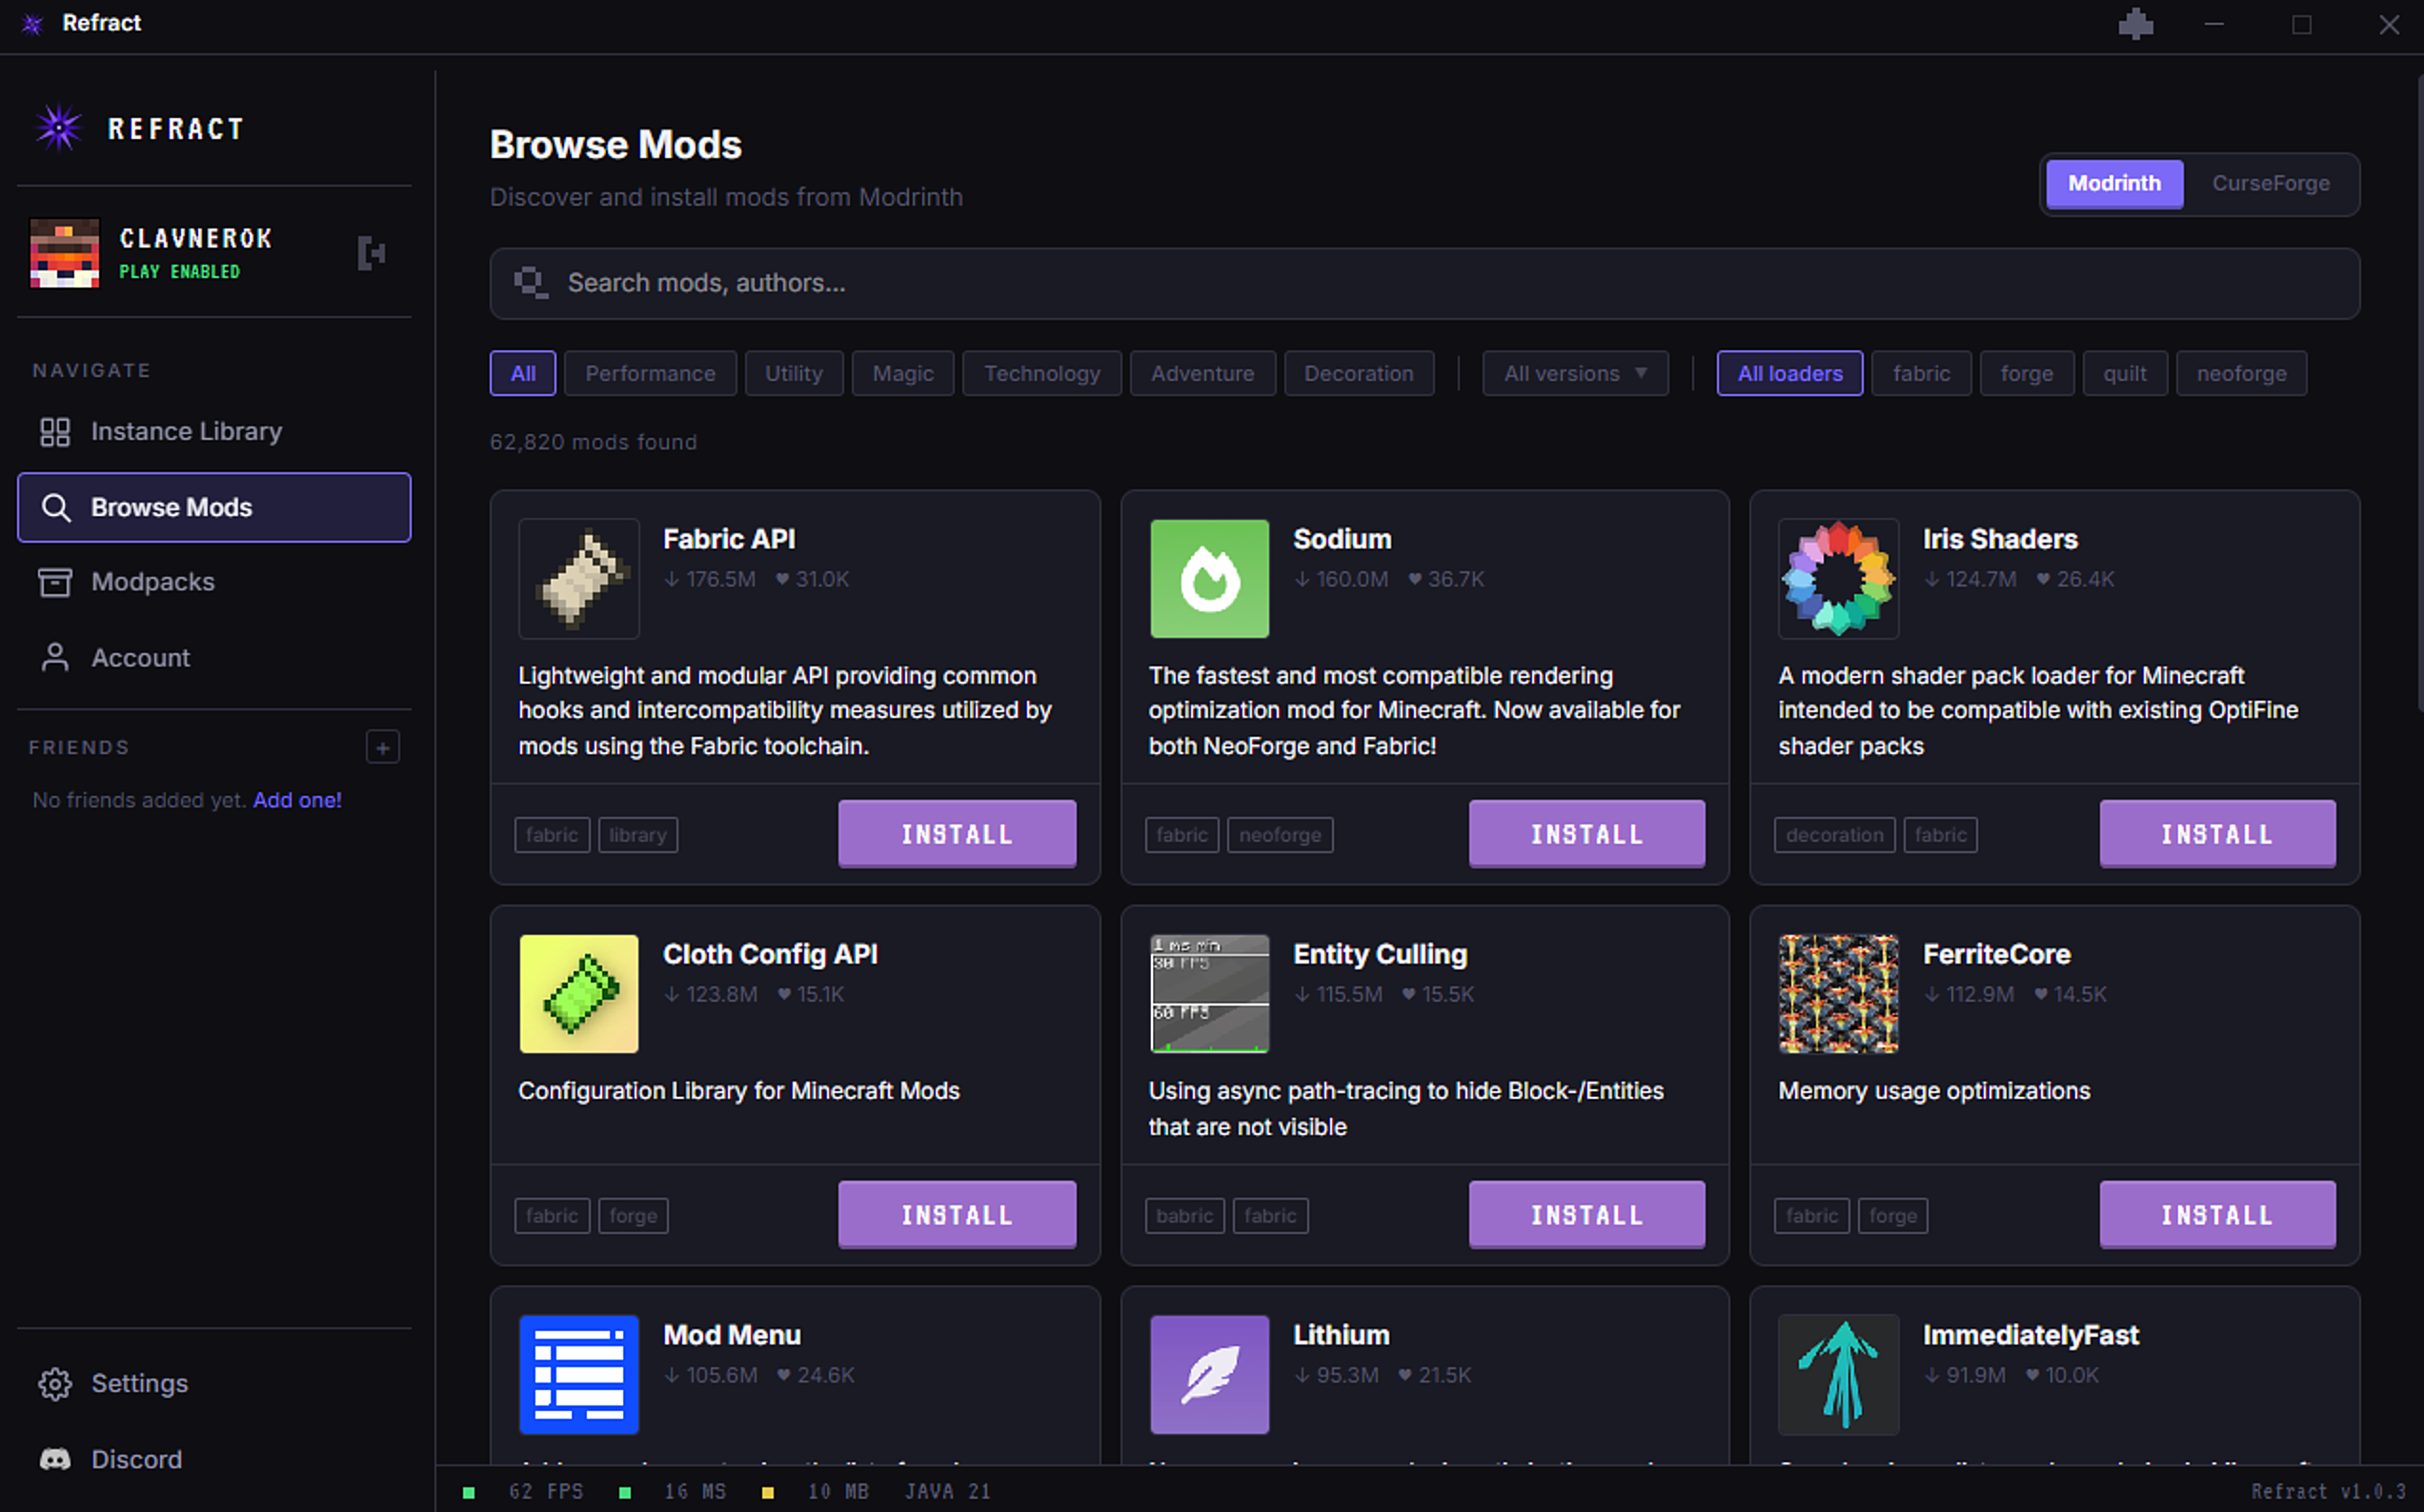The height and width of the screenshot is (1512, 2424).
Task: Install FerriteCore
Action: [x=2217, y=1215]
